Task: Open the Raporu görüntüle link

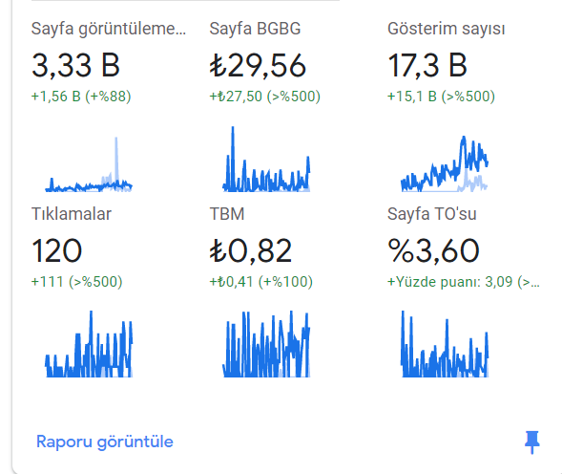Action: coord(105,442)
